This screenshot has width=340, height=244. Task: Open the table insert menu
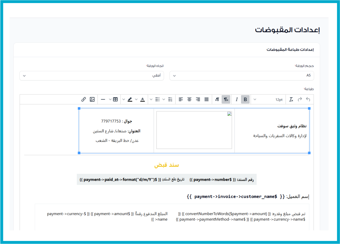(x=115, y=99)
